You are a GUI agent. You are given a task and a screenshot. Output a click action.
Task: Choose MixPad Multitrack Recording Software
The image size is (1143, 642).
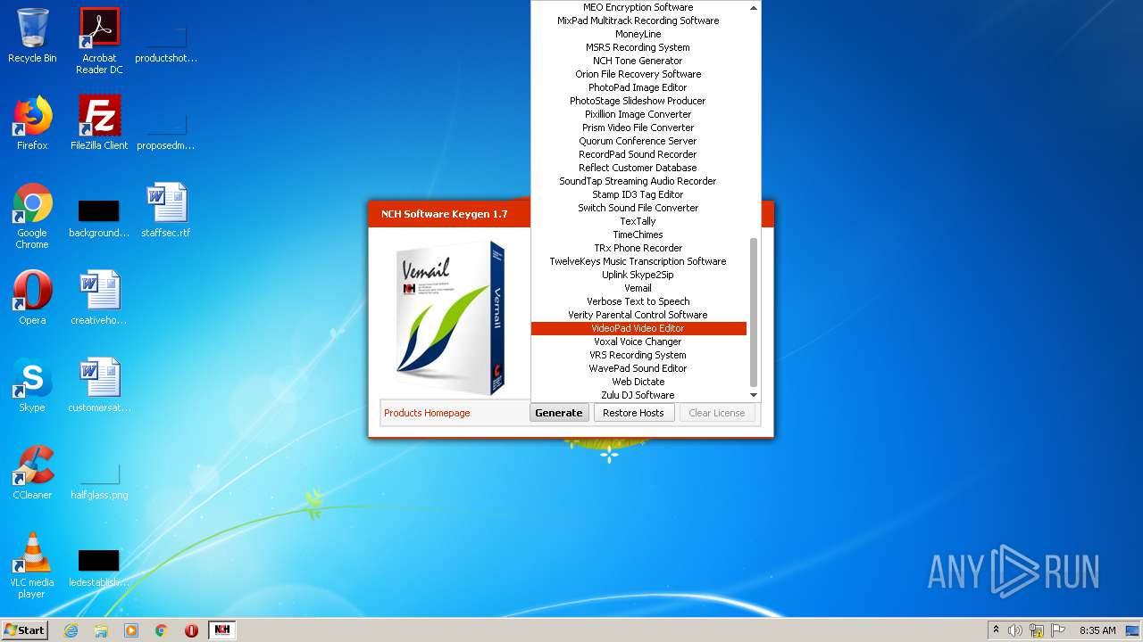point(638,21)
